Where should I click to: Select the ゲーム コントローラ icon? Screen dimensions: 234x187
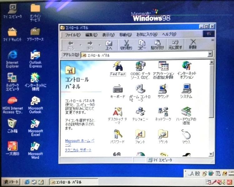pyautogui.click(x=140, y=93)
